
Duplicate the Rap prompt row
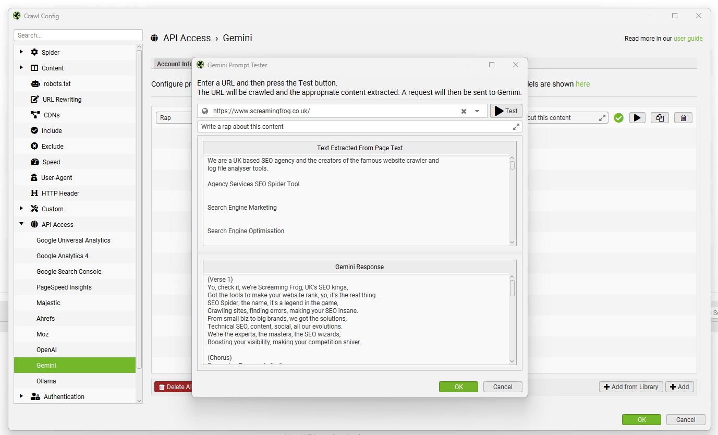[660, 118]
